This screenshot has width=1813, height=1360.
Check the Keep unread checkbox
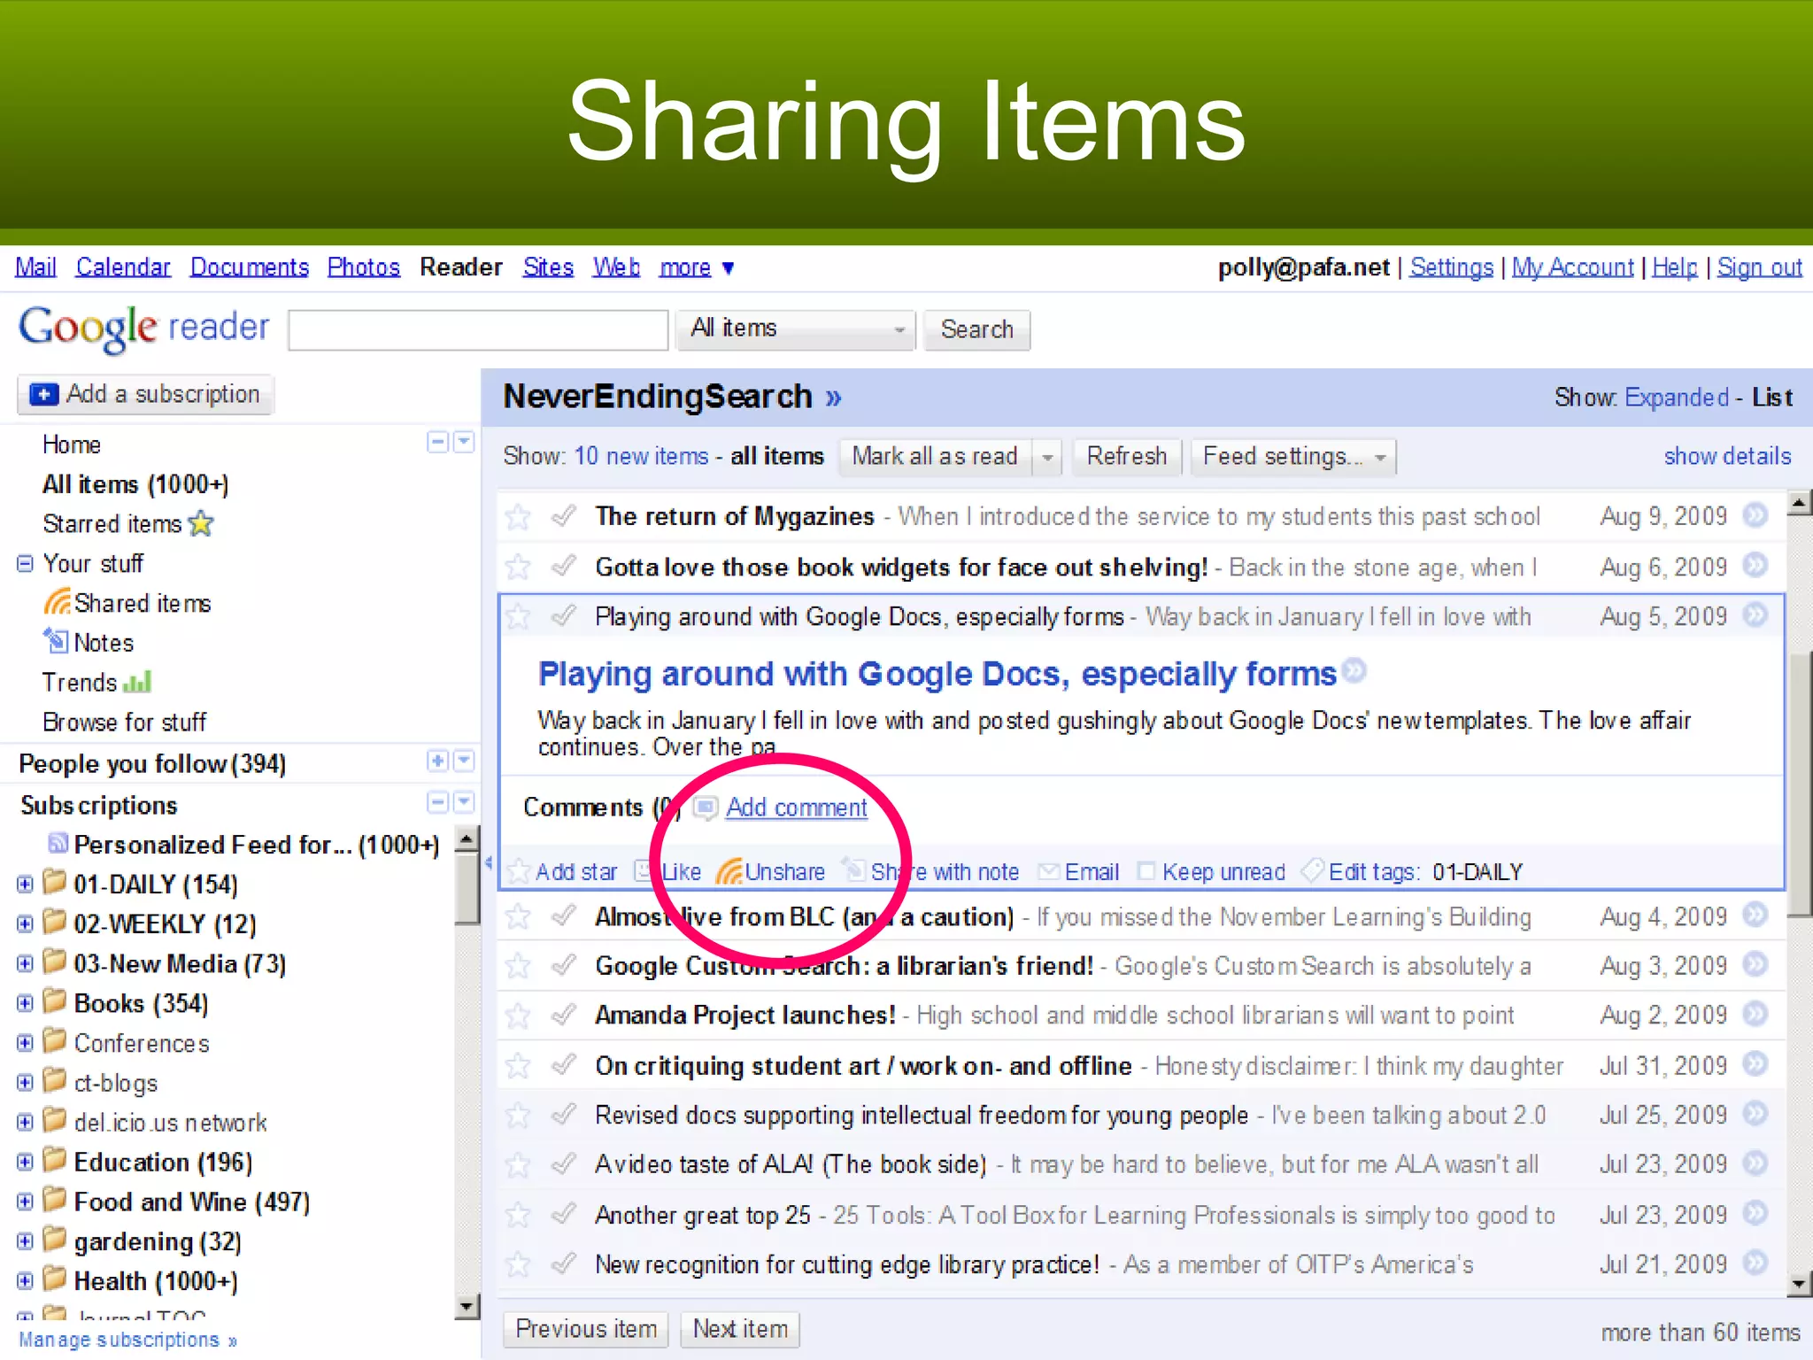(x=1146, y=872)
